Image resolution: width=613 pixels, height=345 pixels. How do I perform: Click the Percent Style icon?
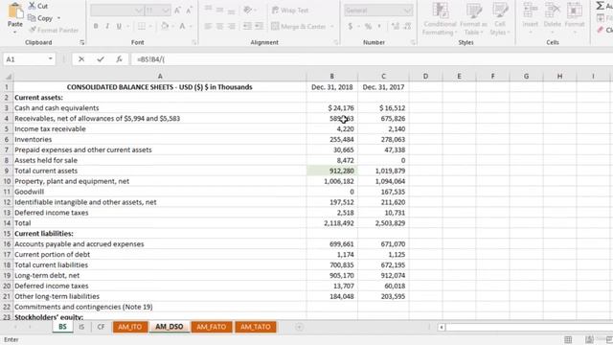pyautogui.click(x=368, y=26)
